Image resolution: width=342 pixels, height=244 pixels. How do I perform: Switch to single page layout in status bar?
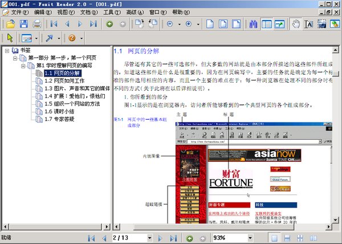pos(275,238)
